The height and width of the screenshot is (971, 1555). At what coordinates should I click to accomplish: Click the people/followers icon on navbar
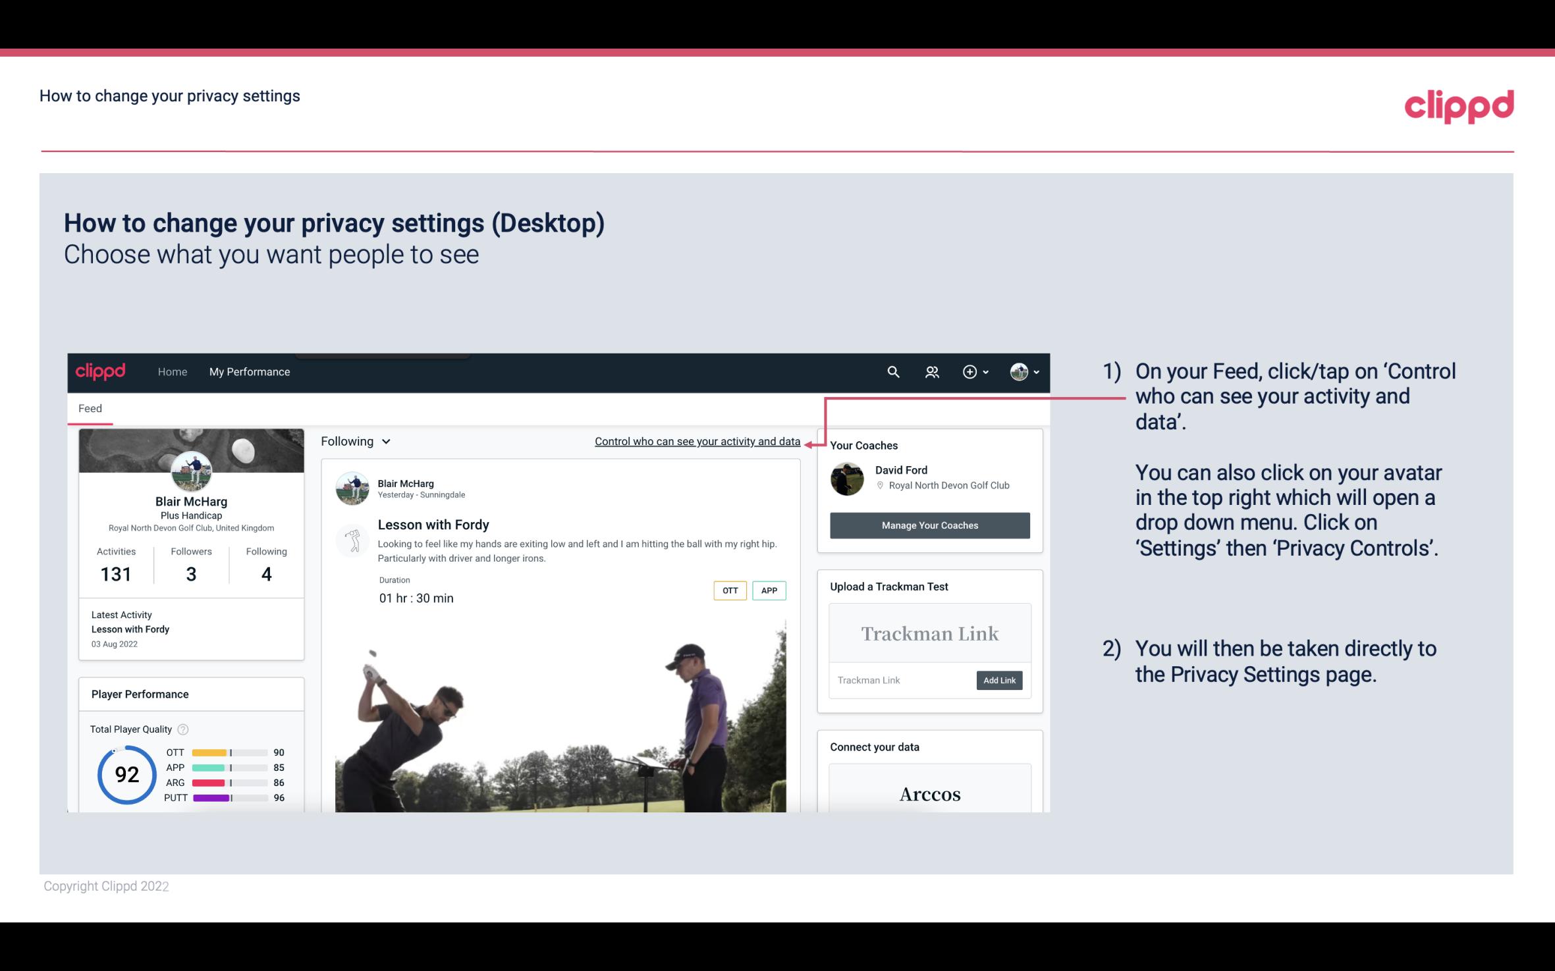point(932,371)
